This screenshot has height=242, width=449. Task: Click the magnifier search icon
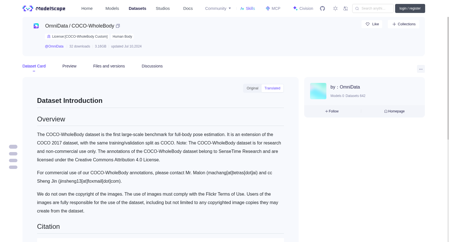pos(357,8)
